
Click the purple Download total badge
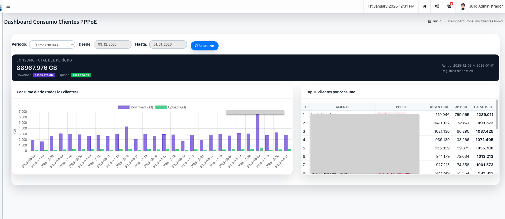44,75
